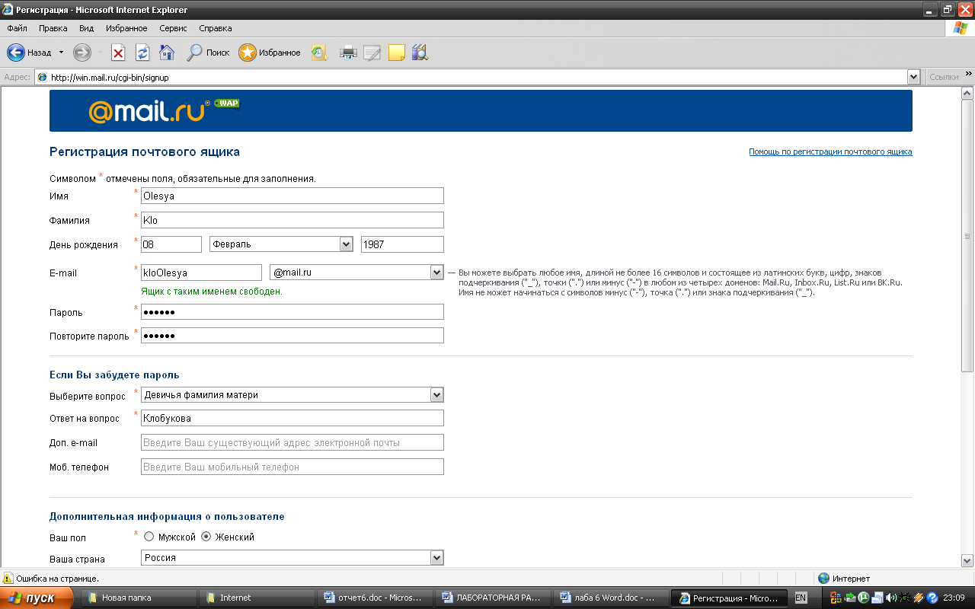Open the Сервис menu
The height and width of the screenshot is (609, 975).
click(x=174, y=28)
